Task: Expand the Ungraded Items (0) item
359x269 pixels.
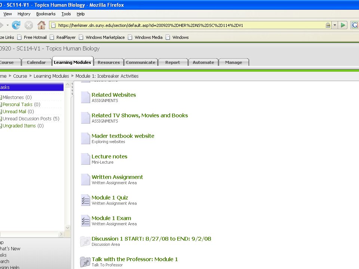Action: 1,126
